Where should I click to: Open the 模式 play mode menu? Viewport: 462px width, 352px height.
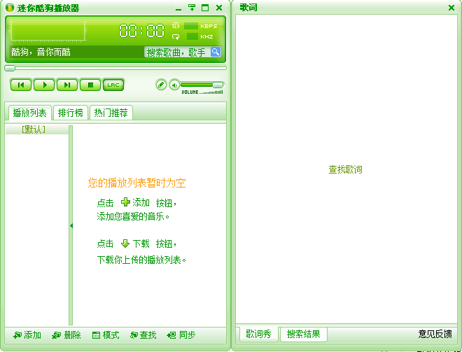tap(106, 335)
